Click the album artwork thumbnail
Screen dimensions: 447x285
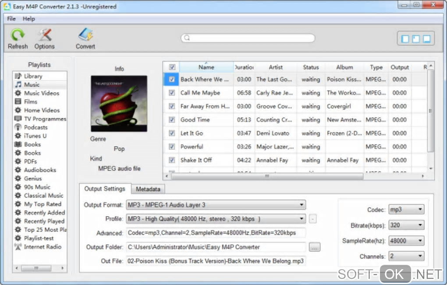pyautogui.click(x=119, y=104)
